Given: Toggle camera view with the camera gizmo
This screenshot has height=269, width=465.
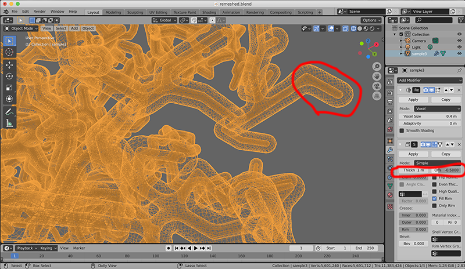Looking at the screenshot, I should (x=377, y=86).
